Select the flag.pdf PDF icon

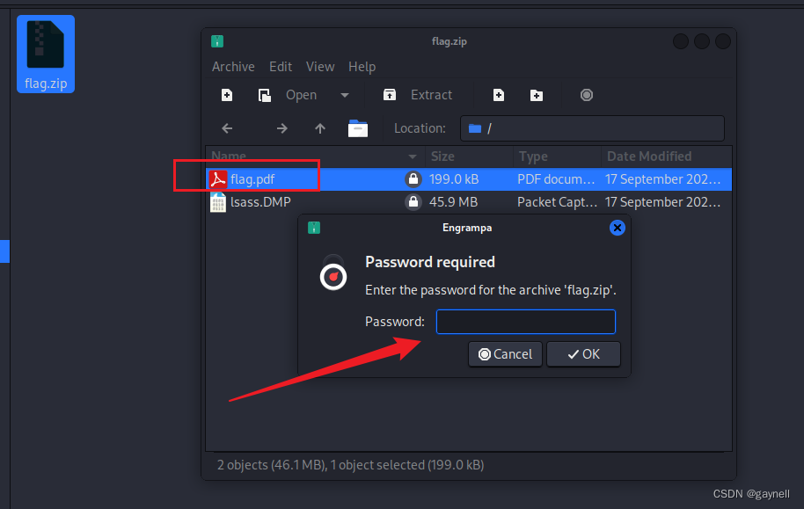(x=216, y=179)
